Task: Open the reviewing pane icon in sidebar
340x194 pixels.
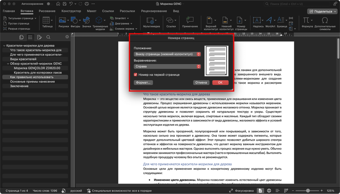Action: point(39,37)
